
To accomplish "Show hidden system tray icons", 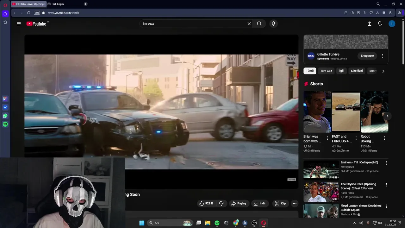I will click(x=354, y=223).
